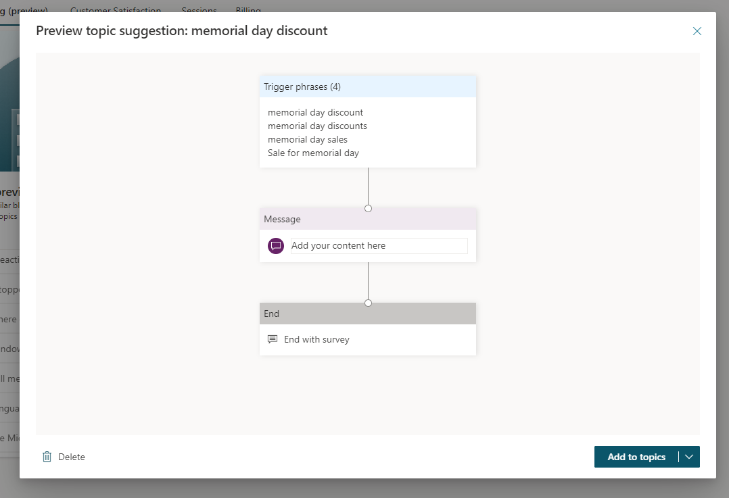The height and width of the screenshot is (498, 729).
Task: Click the survey icon in End node
Action: click(x=273, y=339)
